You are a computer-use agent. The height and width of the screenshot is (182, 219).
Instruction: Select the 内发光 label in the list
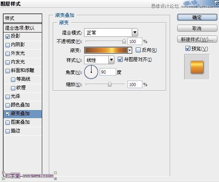[x=18, y=62]
